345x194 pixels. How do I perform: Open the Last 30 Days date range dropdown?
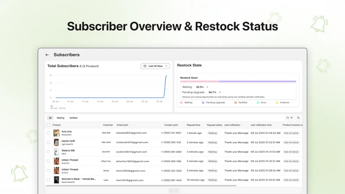[155, 66]
